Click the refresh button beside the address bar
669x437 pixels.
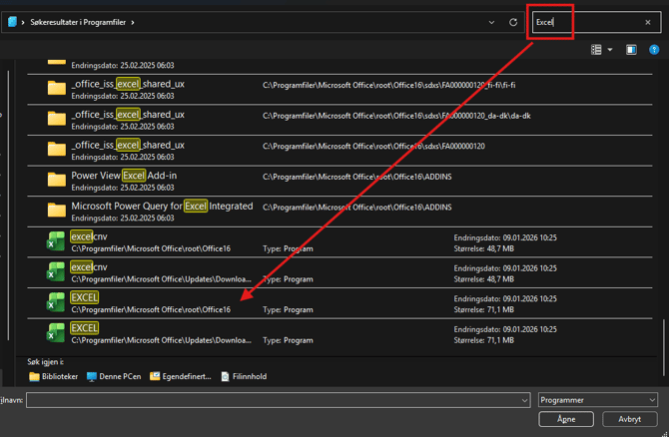click(x=513, y=22)
